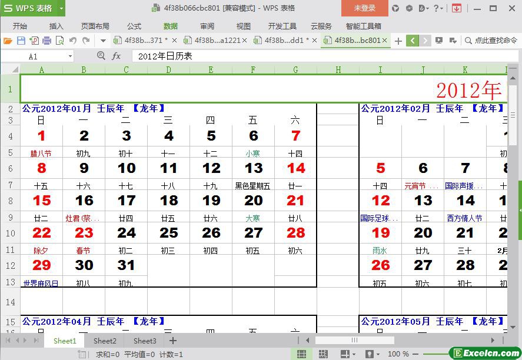This screenshot has width=522, height=360.
Task: Click the formula bar containing 2012年日历表
Action: coord(325,56)
